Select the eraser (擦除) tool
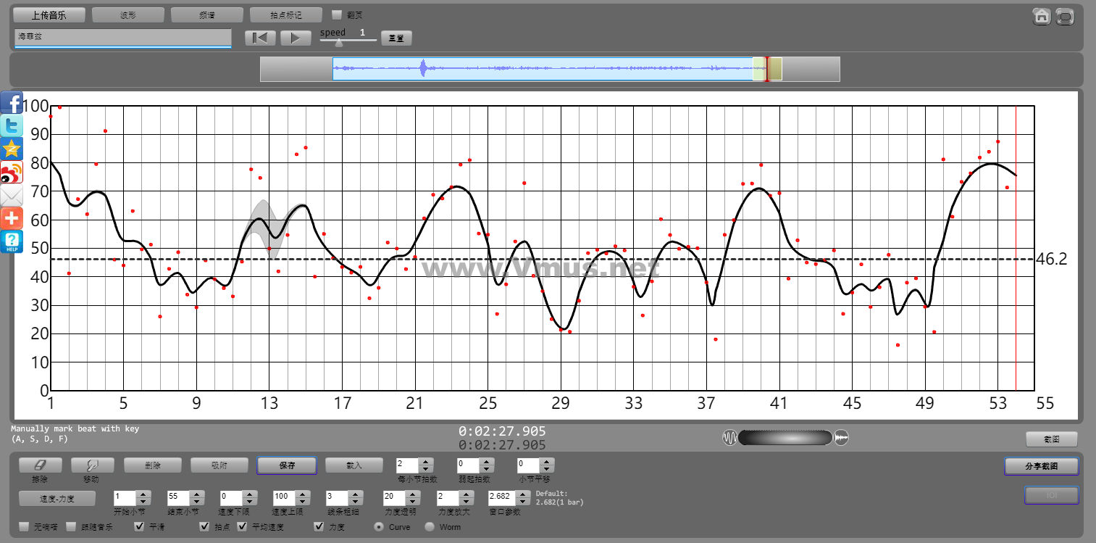 pyautogui.click(x=40, y=465)
